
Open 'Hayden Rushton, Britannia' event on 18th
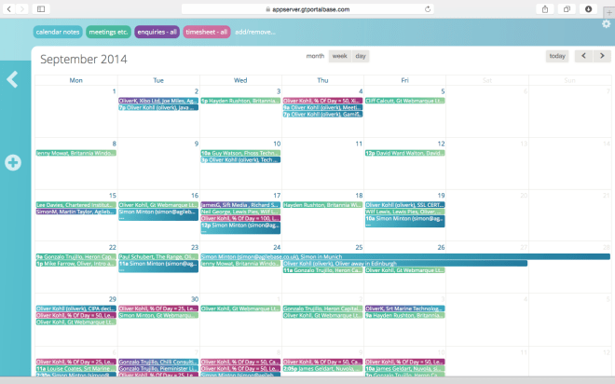pyautogui.click(x=322, y=205)
